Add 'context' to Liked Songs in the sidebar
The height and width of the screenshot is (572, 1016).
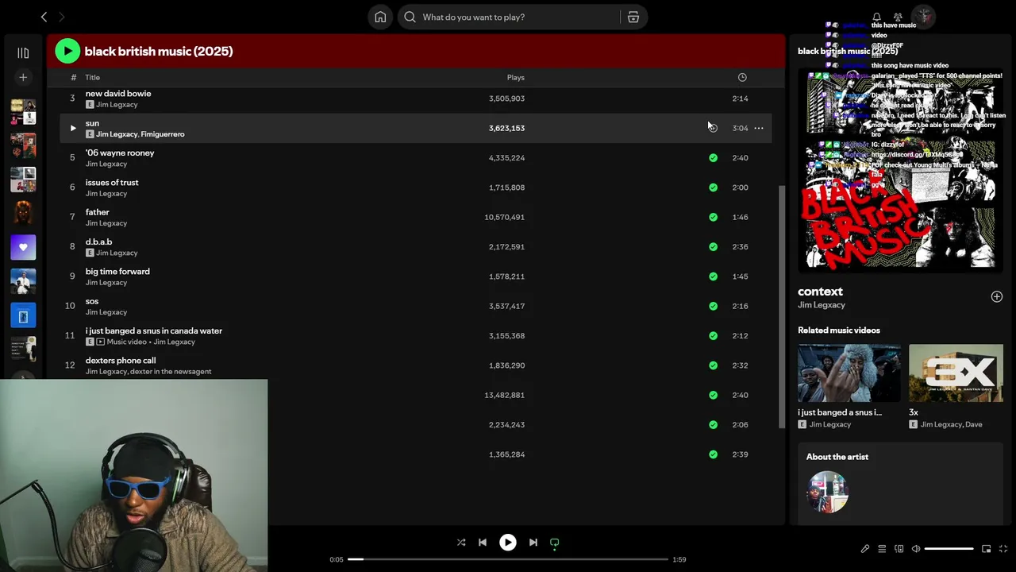(x=997, y=296)
